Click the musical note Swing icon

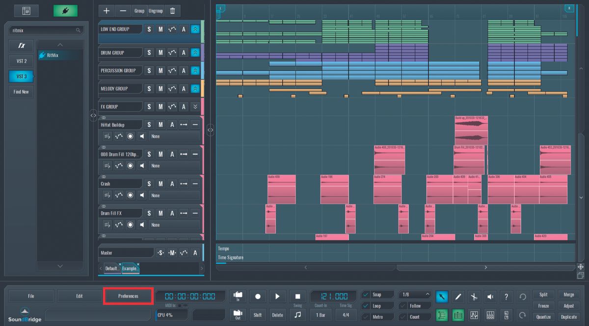(297, 315)
